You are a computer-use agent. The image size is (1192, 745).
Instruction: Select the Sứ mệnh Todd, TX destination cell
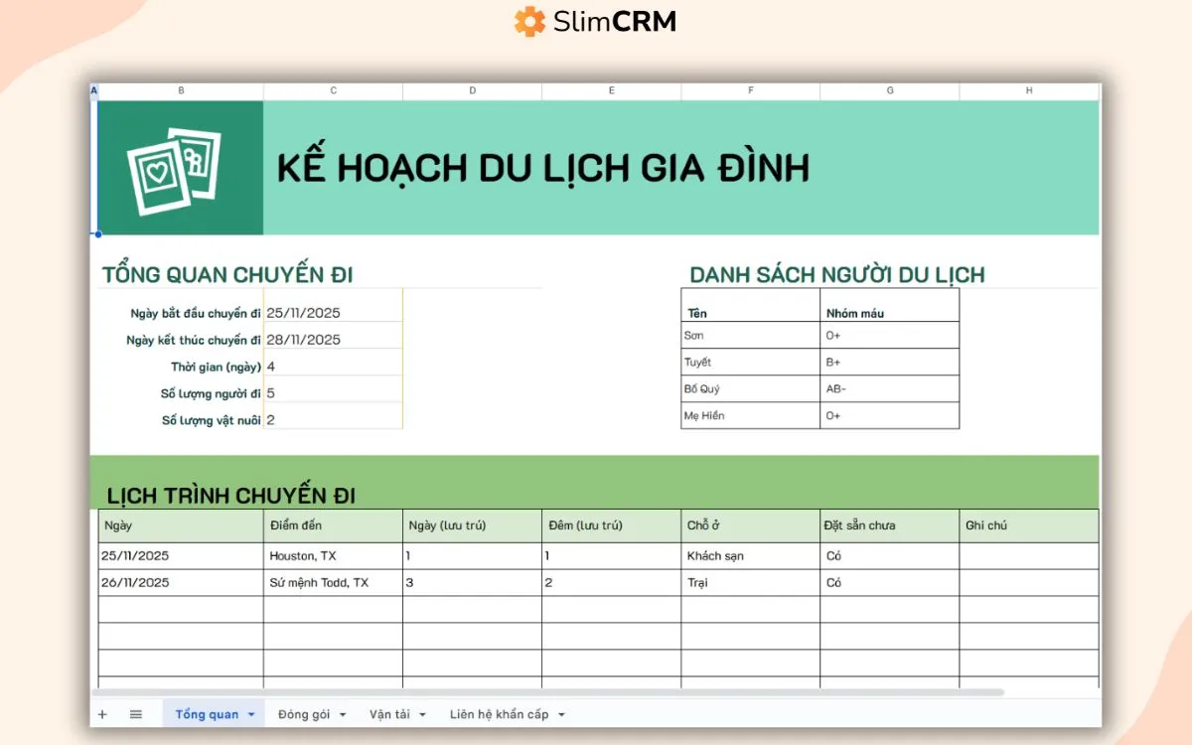click(x=333, y=582)
